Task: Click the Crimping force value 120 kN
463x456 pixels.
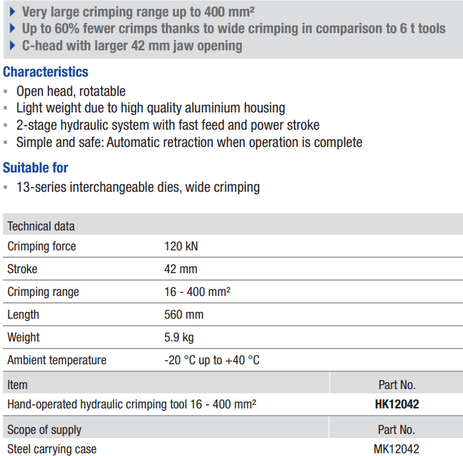Action: [181, 246]
